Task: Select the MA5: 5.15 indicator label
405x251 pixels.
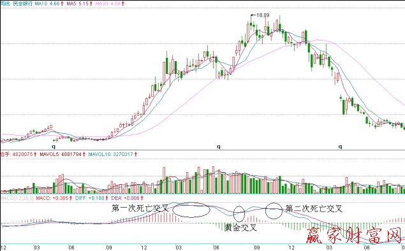Action: [x=79, y=4]
